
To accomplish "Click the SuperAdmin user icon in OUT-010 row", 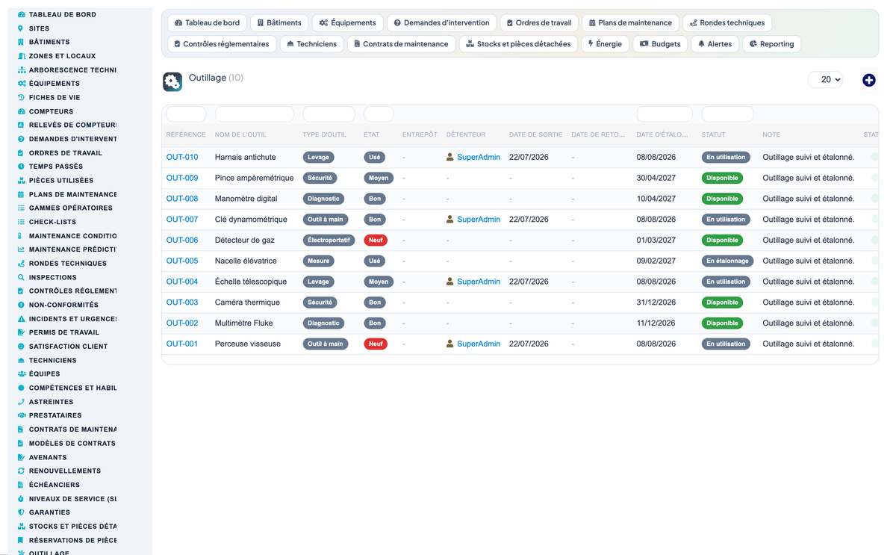I will pyautogui.click(x=450, y=157).
